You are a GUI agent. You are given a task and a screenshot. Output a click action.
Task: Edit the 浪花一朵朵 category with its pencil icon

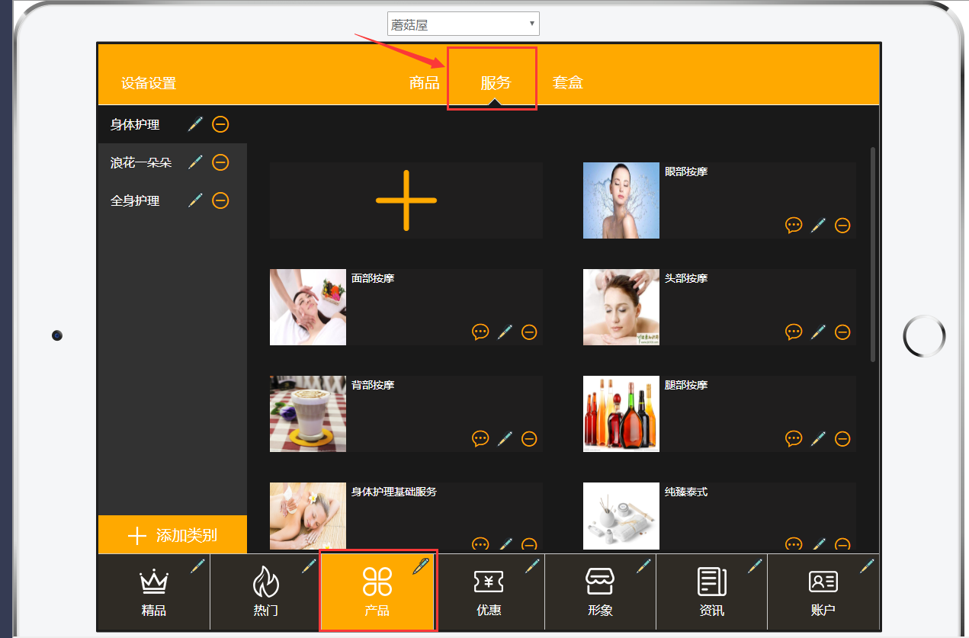pyautogui.click(x=196, y=162)
